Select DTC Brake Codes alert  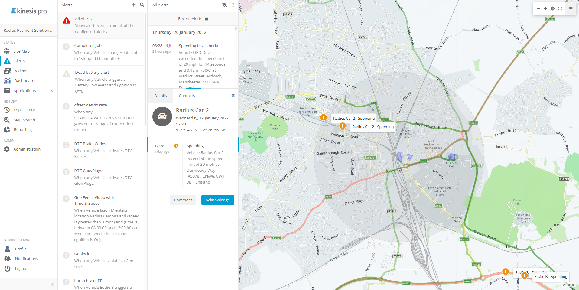tap(101, 150)
